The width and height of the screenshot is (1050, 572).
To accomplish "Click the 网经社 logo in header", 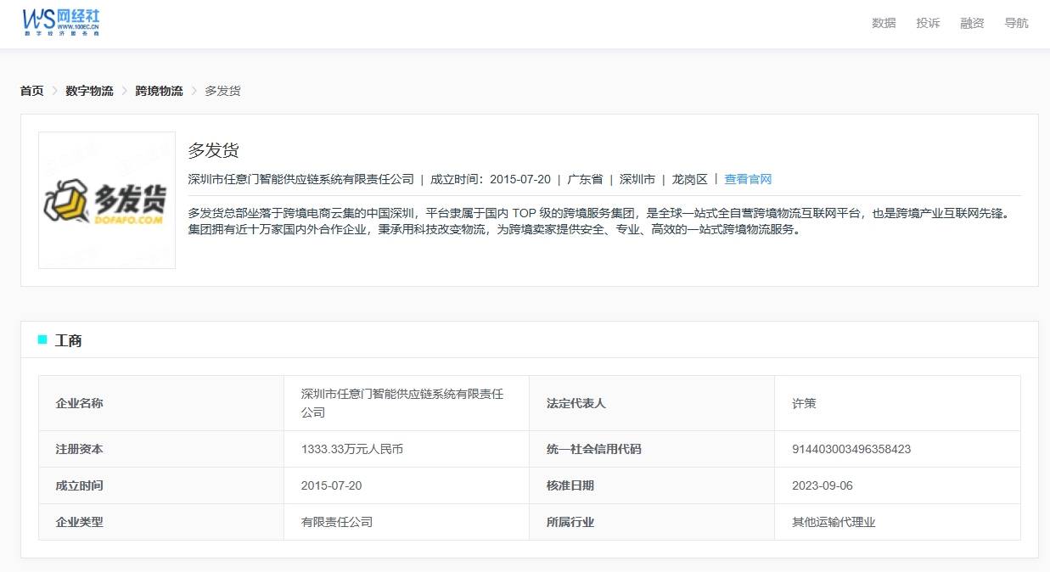I will pos(61,22).
